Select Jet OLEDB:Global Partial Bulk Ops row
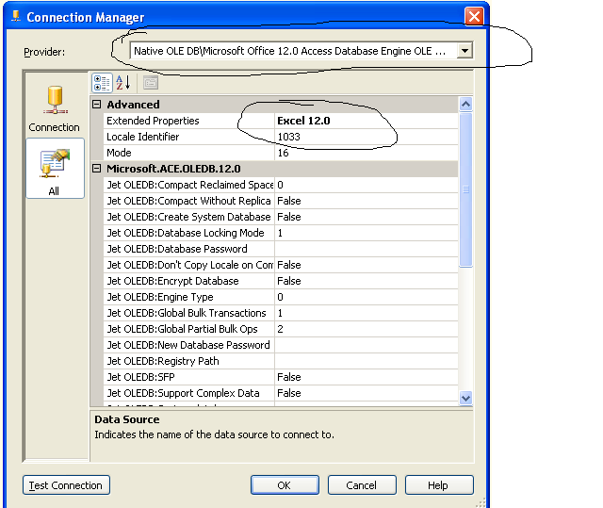Screen dimensions: 603x508 [x=281, y=329]
